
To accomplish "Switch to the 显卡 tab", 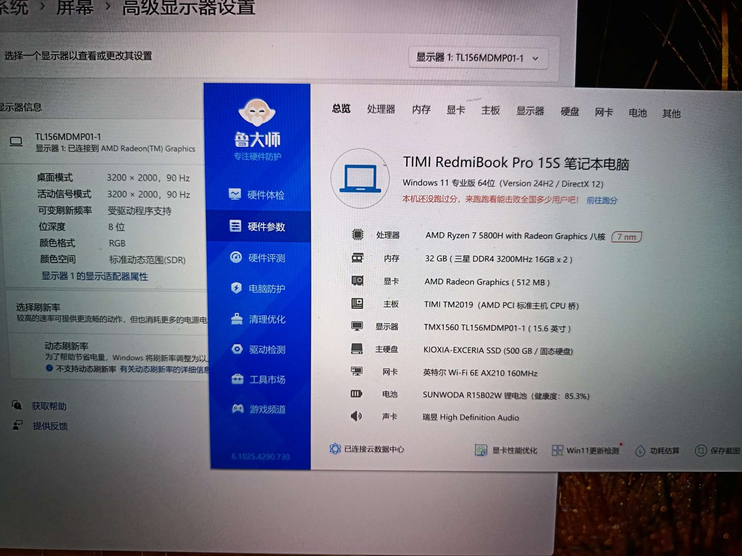I will point(456,110).
